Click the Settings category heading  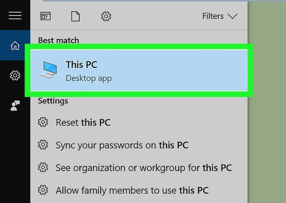53,101
